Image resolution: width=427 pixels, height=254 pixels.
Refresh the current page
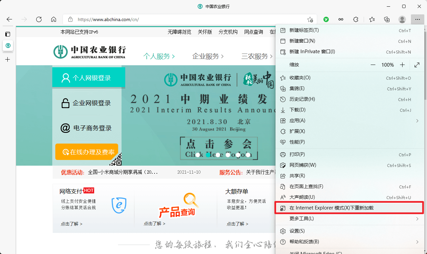39,19
